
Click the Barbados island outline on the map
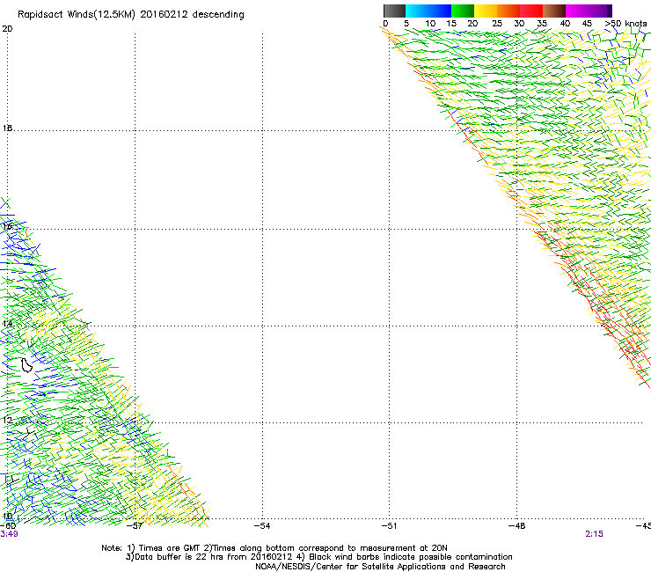tap(26, 365)
